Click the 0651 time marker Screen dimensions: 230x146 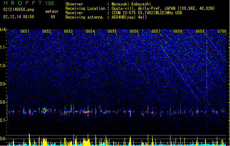(25, 31)
